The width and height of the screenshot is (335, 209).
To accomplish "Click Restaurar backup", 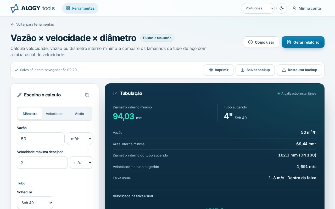I will pos(299,70).
